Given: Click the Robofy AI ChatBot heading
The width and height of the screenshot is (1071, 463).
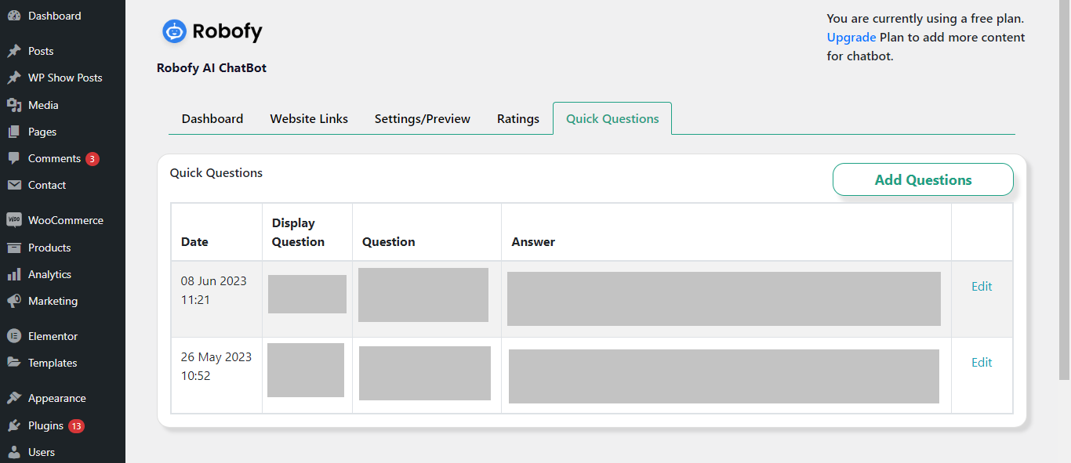Looking at the screenshot, I should click(212, 68).
